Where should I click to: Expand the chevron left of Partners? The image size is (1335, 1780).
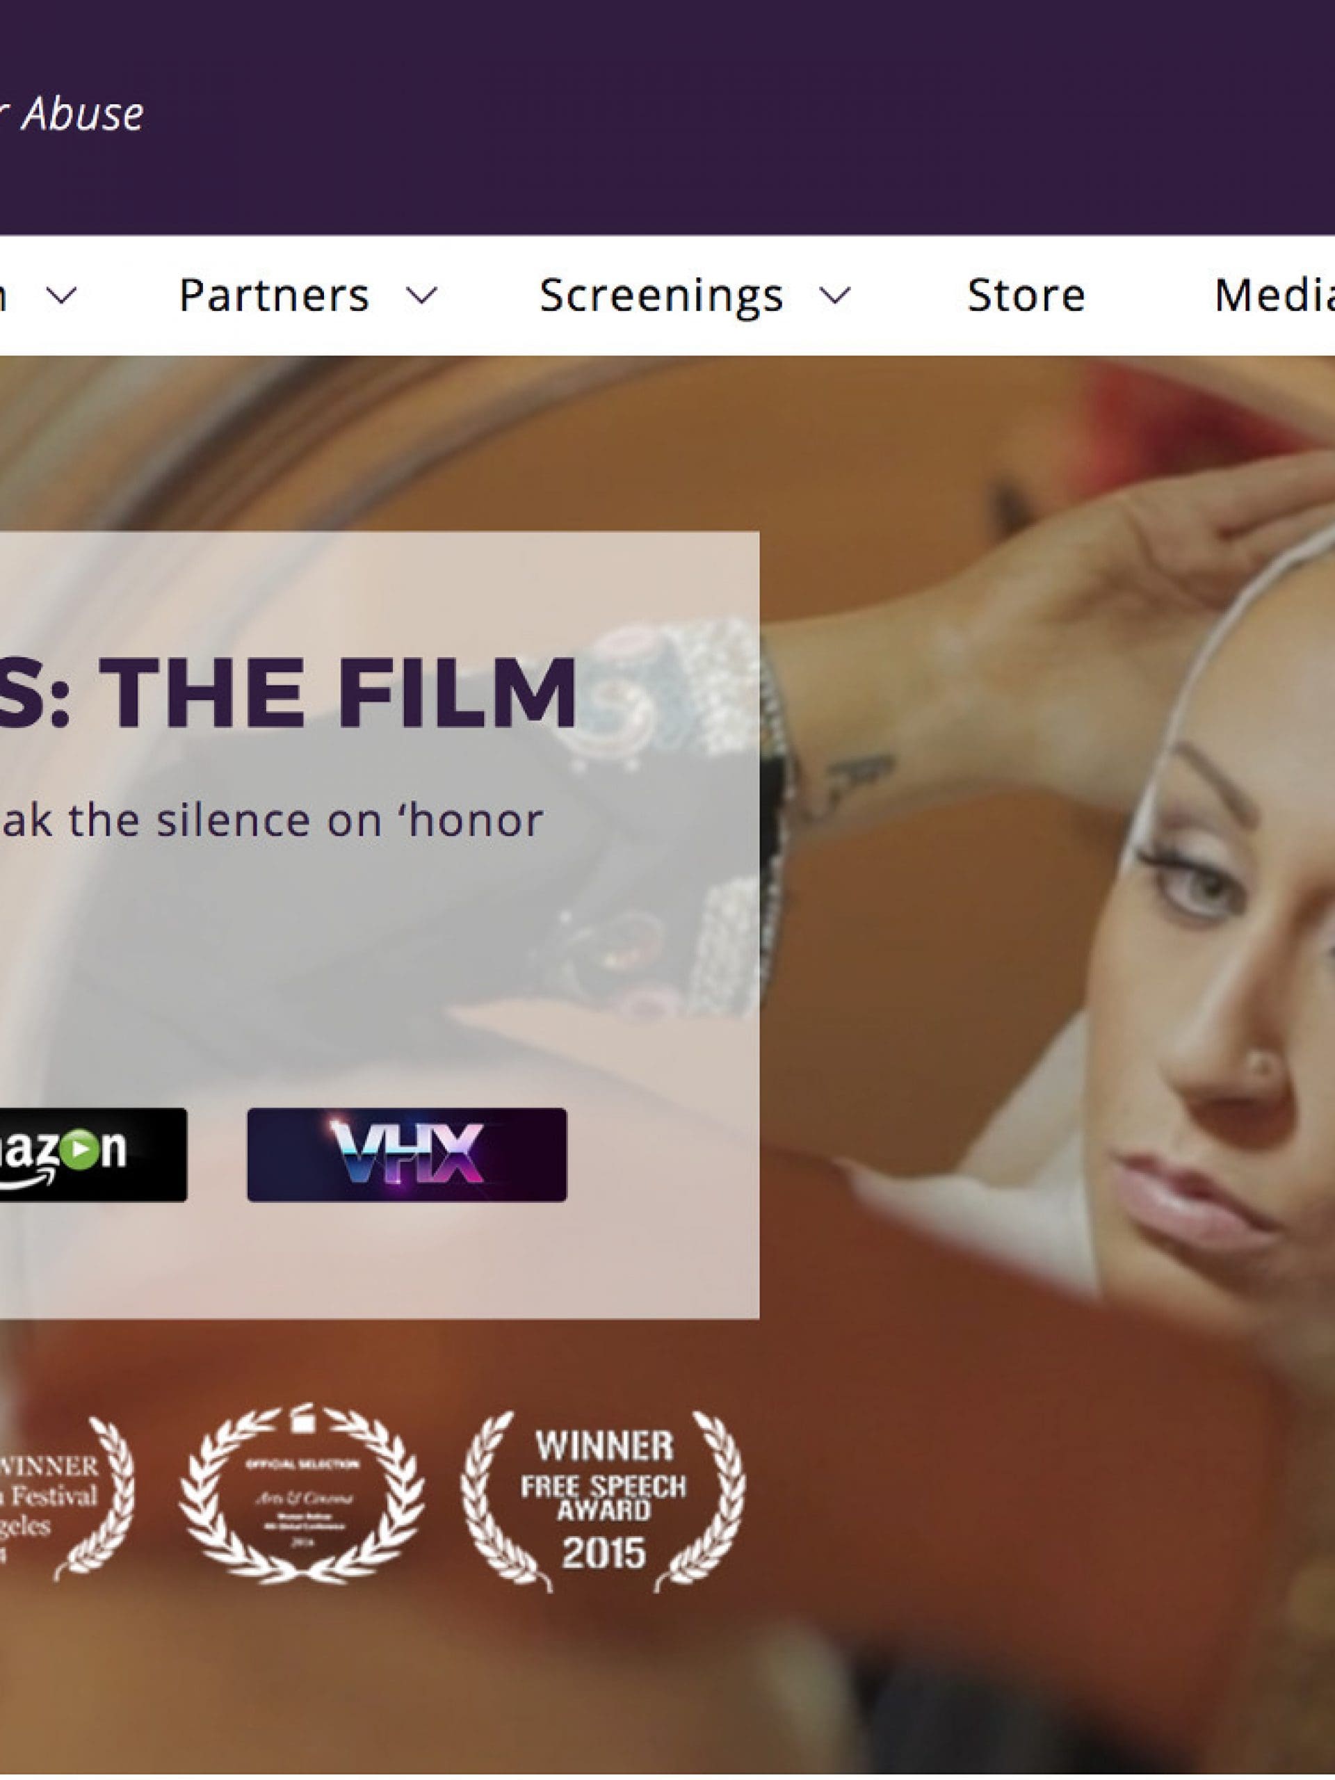click(61, 296)
